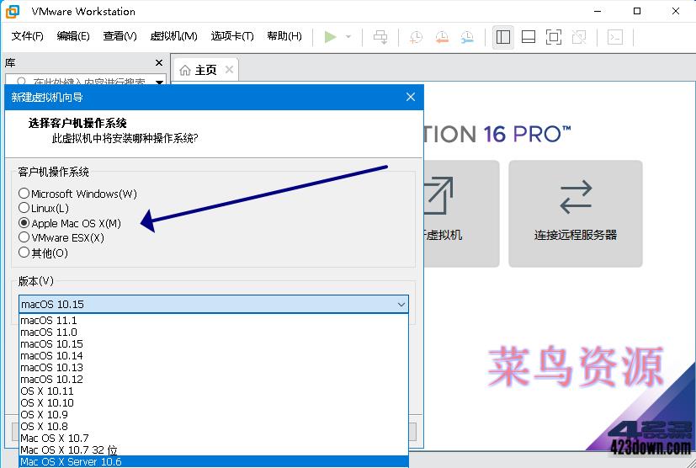Enter full screen mode icon
The image size is (696, 468).
[553, 36]
